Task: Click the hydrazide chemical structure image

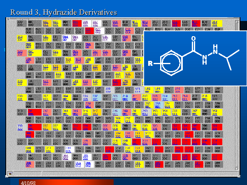Action: 196,58
